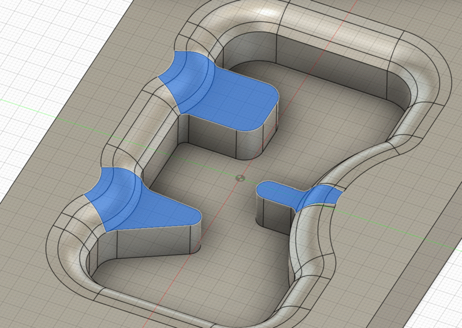Select the small right blue curved rim face
This screenshot has height=328, width=462.
321,196
